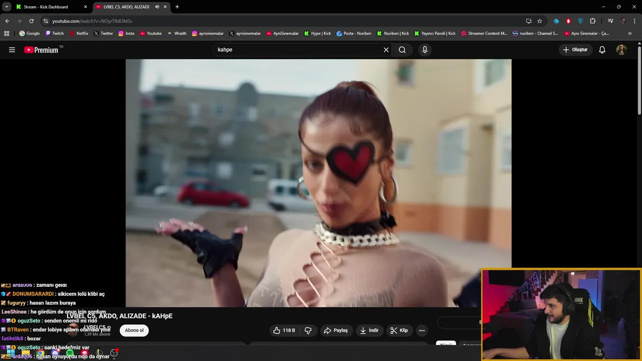
Task: Like the video with 118 B likes
Action: point(284,330)
